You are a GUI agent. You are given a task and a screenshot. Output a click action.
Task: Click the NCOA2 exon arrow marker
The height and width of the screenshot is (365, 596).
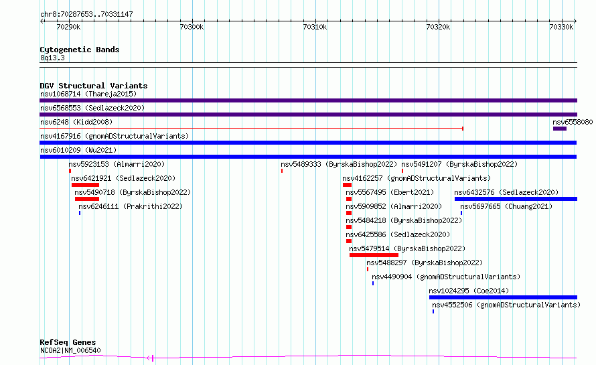click(150, 358)
